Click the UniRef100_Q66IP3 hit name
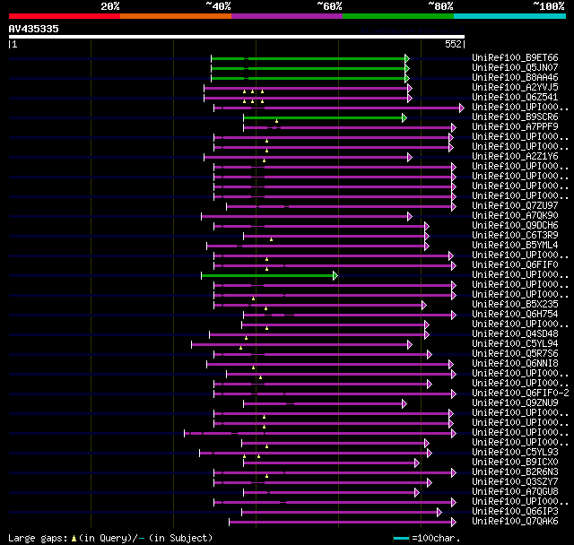Viewport: 574px width, 545px height. click(515, 512)
